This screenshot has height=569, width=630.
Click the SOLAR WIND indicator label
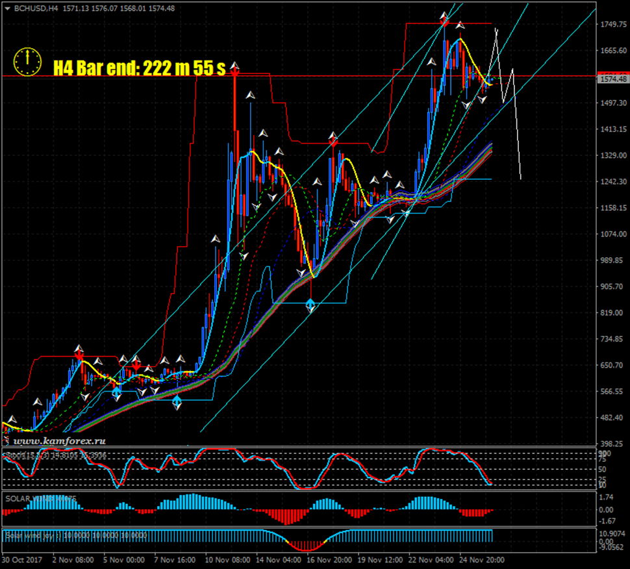(41, 499)
